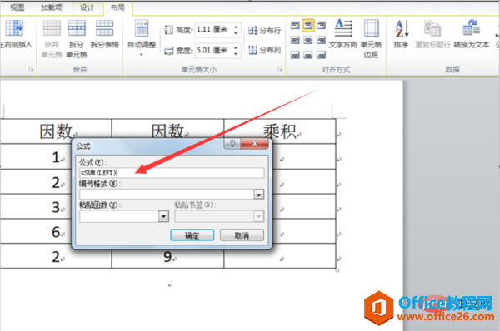Image resolution: width=500 pixels, height=331 pixels.
Task: Select Align Bottom Right icon
Action: [x=321, y=55]
